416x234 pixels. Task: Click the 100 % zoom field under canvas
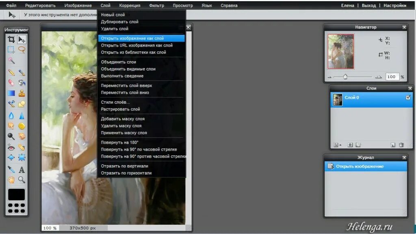point(50,228)
